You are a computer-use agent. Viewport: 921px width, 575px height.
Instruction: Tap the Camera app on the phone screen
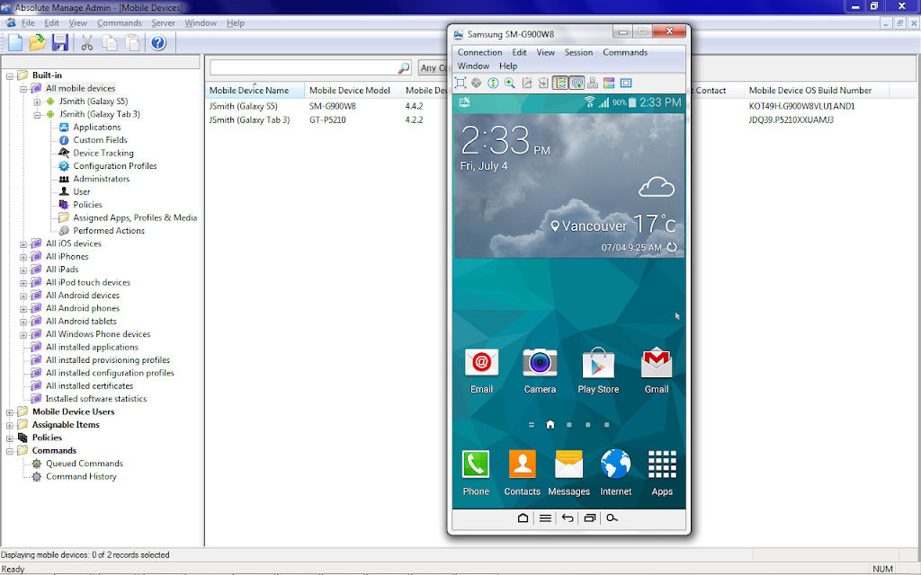click(x=540, y=370)
